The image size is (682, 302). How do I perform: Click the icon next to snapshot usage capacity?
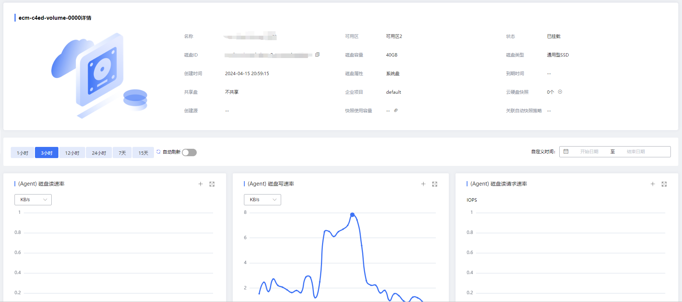click(x=396, y=110)
